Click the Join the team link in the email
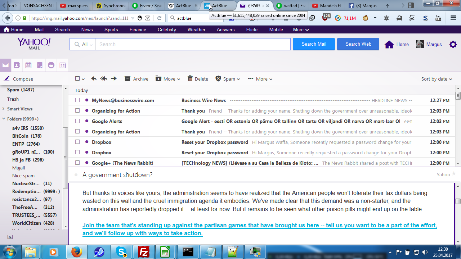 pyautogui.click(x=260, y=229)
